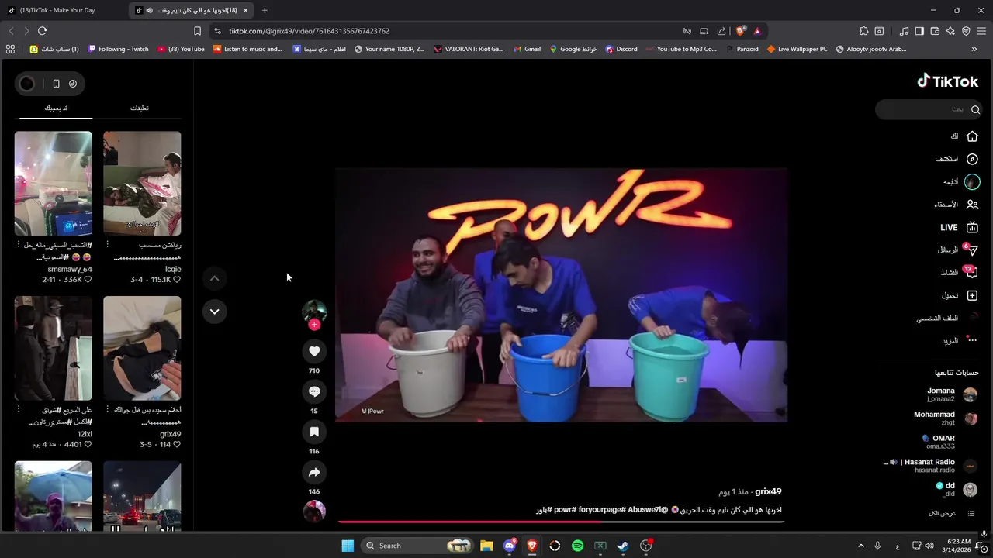This screenshot has width=993, height=558.
Task: Click the compass icon in top-left pill
Action: pyautogui.click(x=73, y=84)
